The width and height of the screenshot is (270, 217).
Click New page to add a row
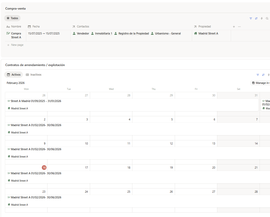pyautogui.click(x=17, y=45)
